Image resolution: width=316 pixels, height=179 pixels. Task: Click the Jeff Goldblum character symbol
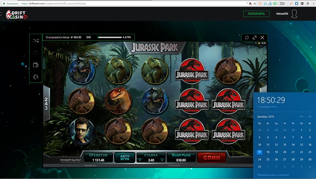82,131
